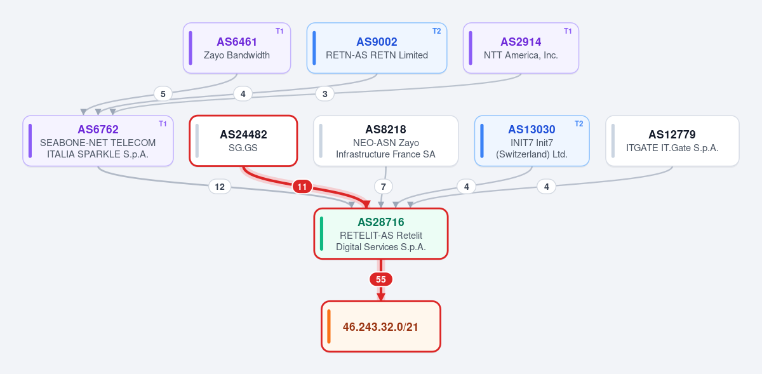Click the 46.243.32.0/21 prefix box
The image size is (762, 374).
[x=381, y=326]
